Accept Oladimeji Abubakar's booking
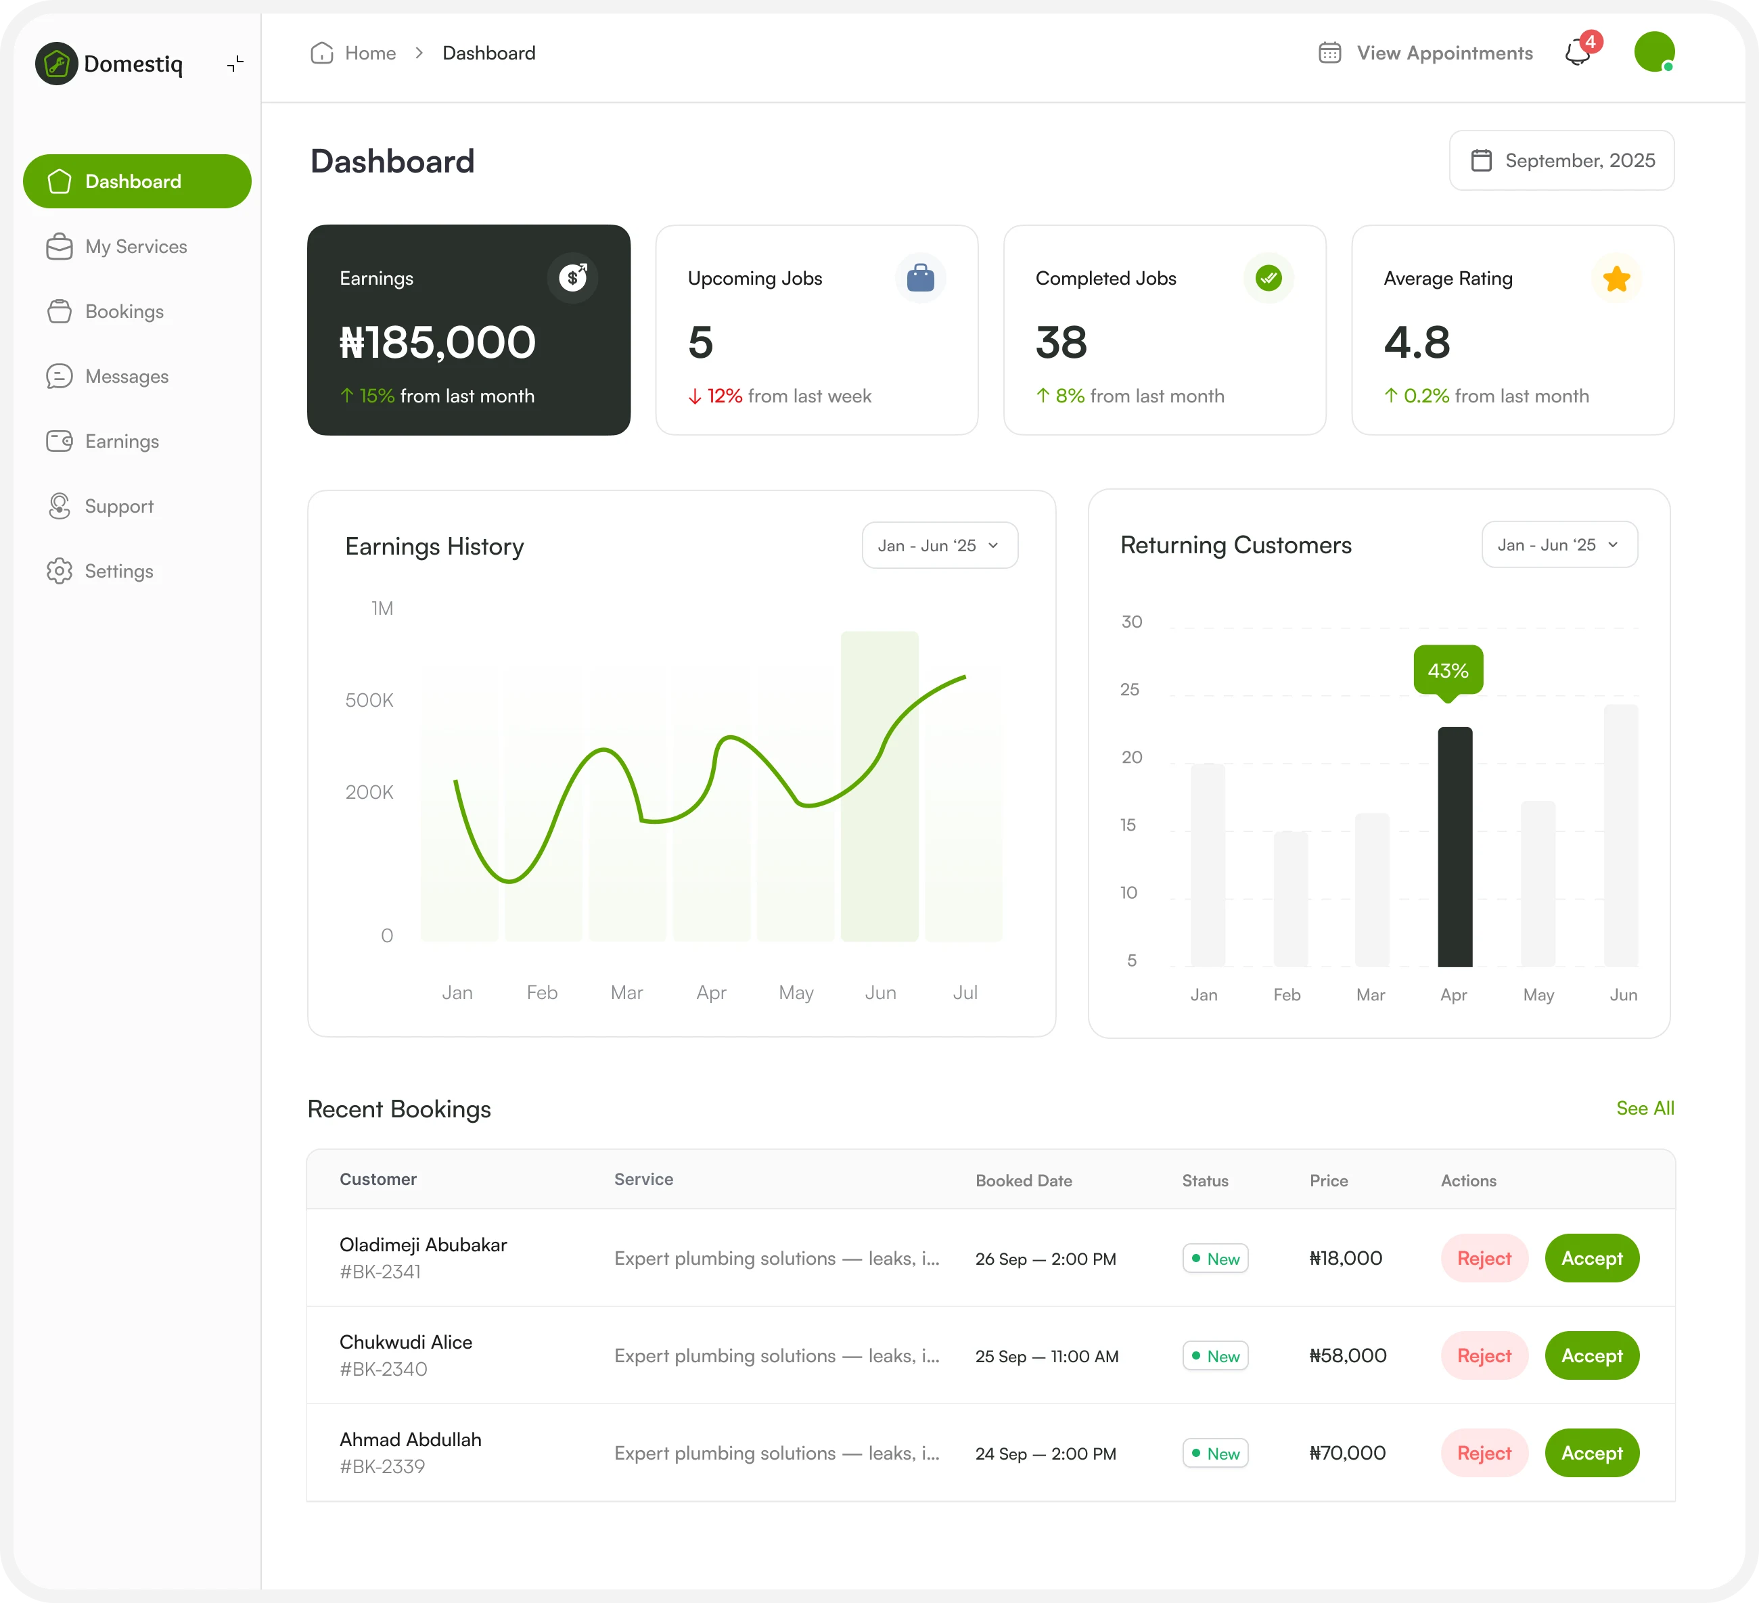The height and width of the screenshot is (1603, 1759). (1591, 1257)
